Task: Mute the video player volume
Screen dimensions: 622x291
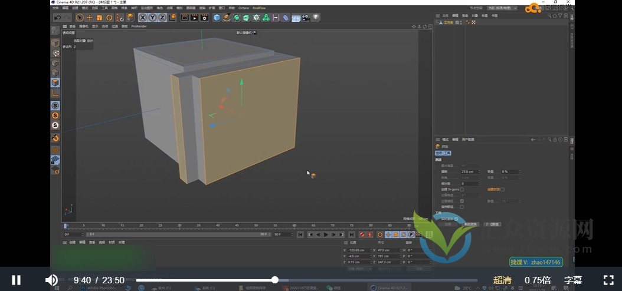Action: 51,280
